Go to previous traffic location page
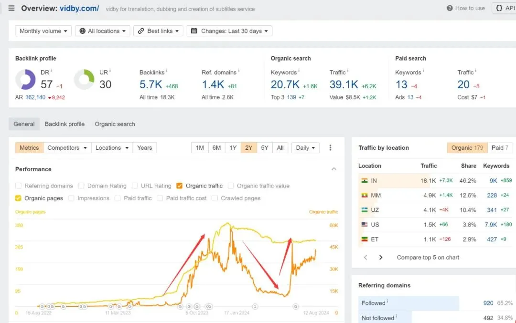Viewport: 516px width, 323px height. [365, 257]
